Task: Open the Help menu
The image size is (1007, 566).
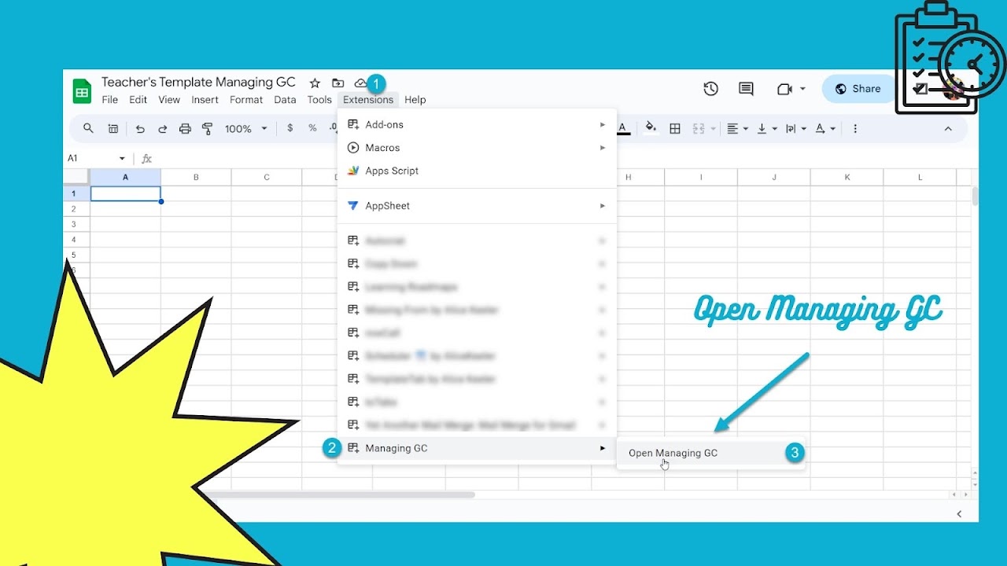Action: coord(415,100)
